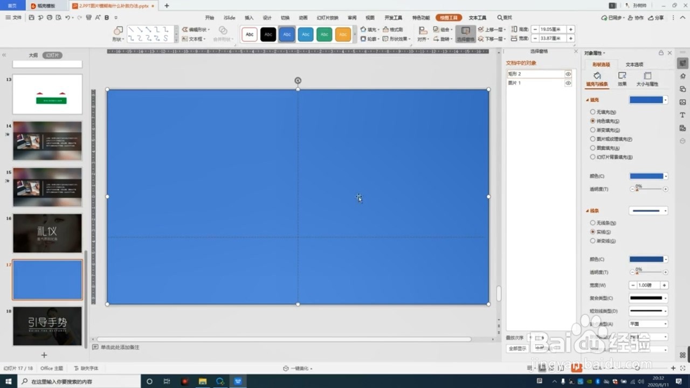Click the Edit Shape (编辑形状) icon
Image resolution: width=690 pixels, height=388 pixels.
point(185,30)
